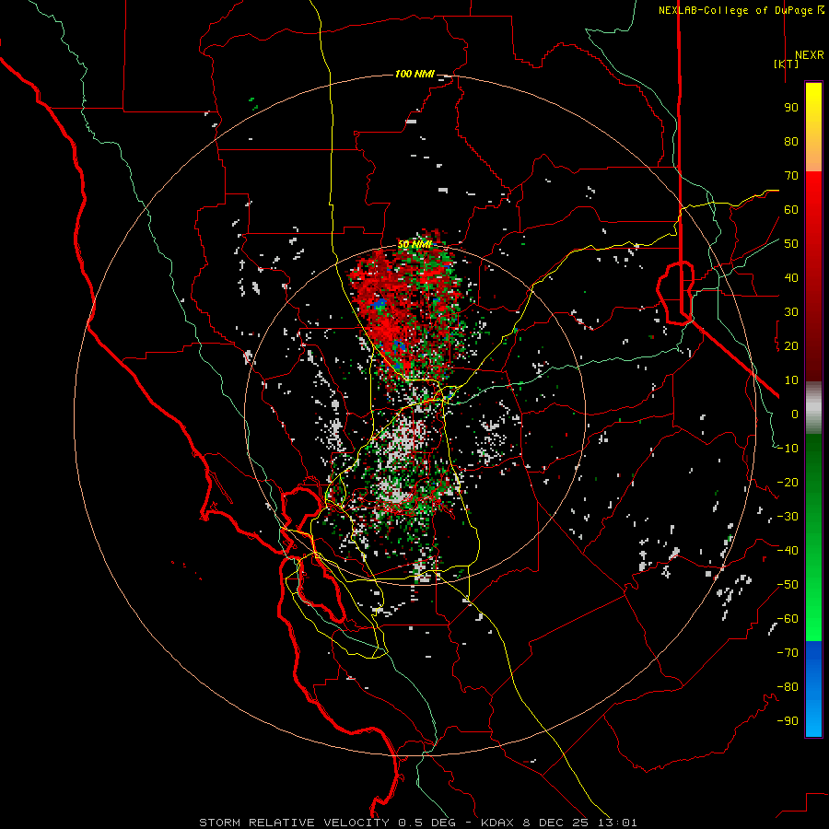Screen dimensions: 829x829
Task: Click the KDAX 8 DEC 25 13:01 timestamp
Action: pyautogui.click(x=559, y=823)
